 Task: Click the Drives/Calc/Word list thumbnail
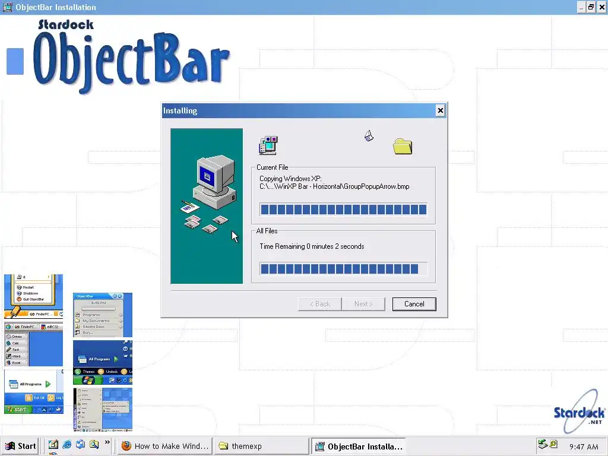[34, 344]
